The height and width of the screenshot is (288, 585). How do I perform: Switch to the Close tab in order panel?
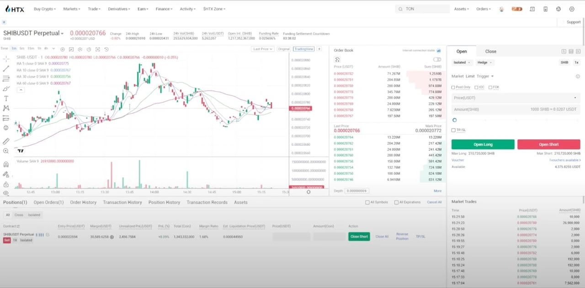coord(491,51)
